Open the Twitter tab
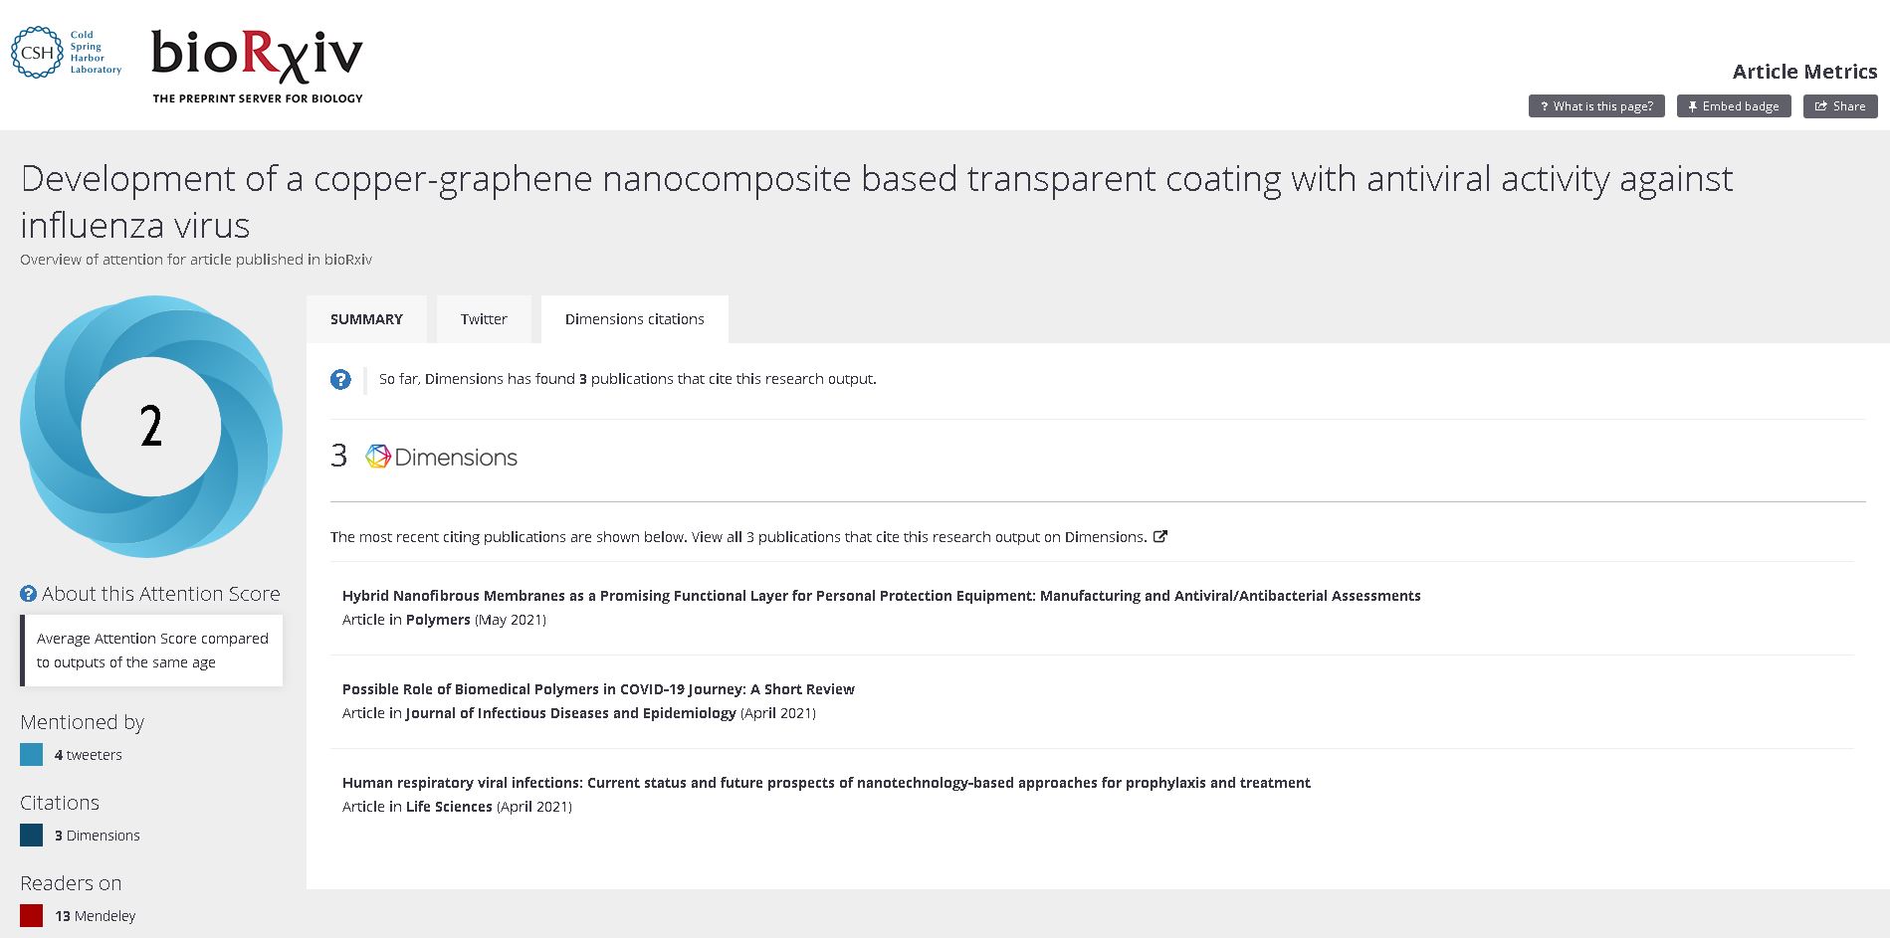 click(x=484, y=319)
